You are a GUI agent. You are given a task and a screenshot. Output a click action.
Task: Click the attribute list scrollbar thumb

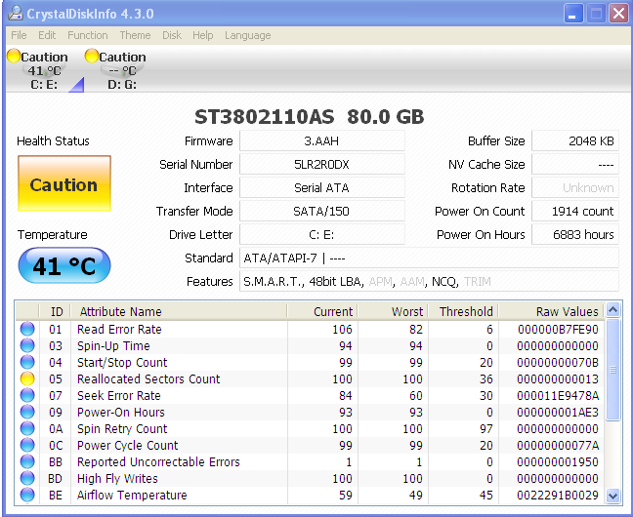pyautogui.click(x=612, y=370)
